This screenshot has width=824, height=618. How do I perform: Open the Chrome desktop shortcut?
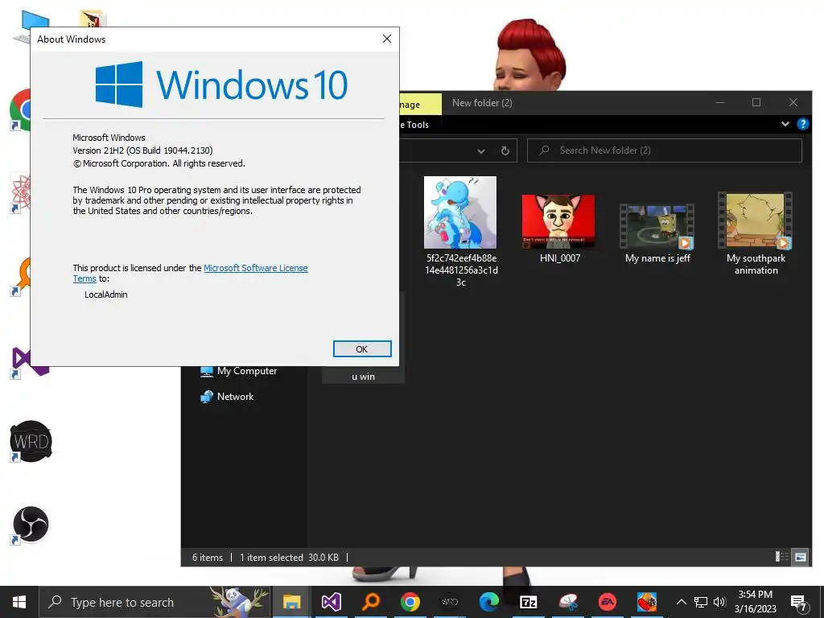pyautogui.click(x=20, y=110)
